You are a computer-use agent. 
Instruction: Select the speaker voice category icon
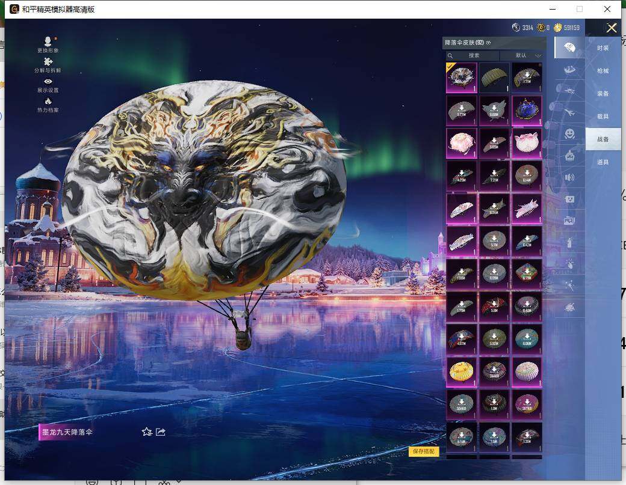point(569,177)
